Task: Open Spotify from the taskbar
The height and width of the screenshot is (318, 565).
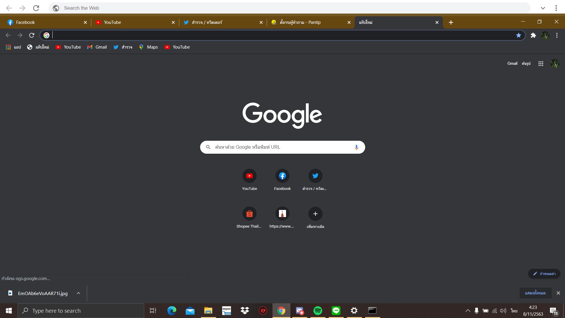Action: click(x=318, y=311)
